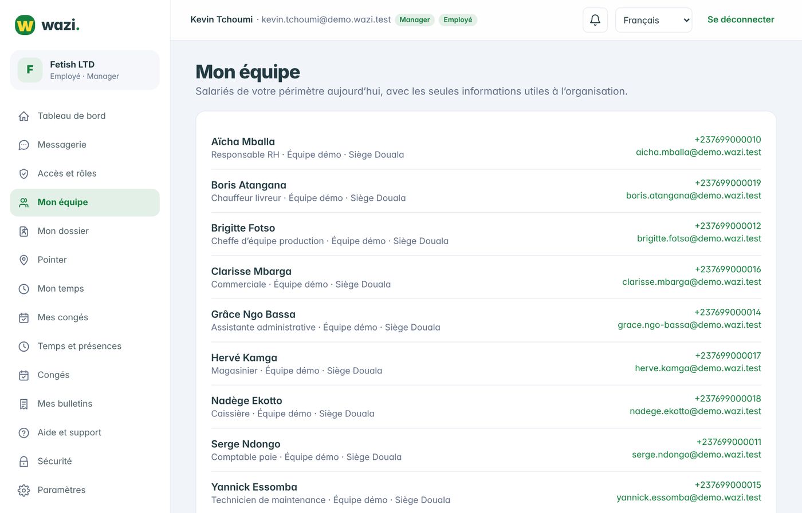The image size is (802, 513).
Task: Click the Mon équipe page heading
Action: click(x=247, y=72)
